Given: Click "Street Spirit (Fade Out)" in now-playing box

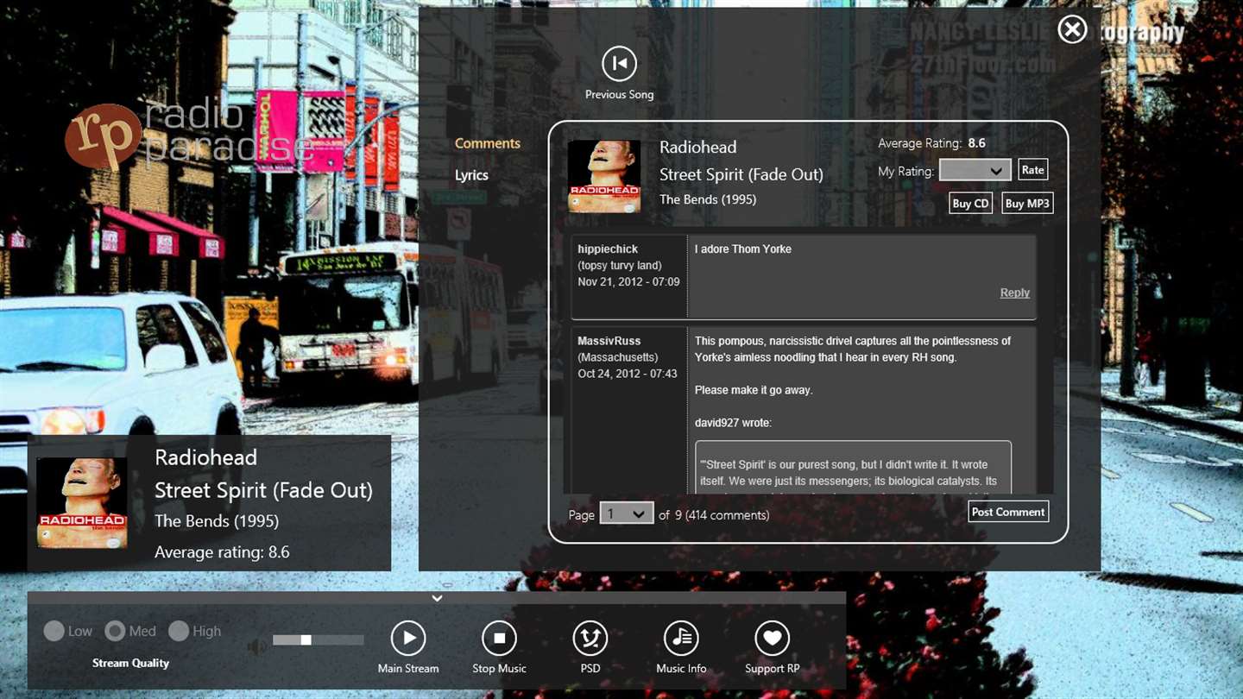Looking at the screenshot, I should (263, 490).
